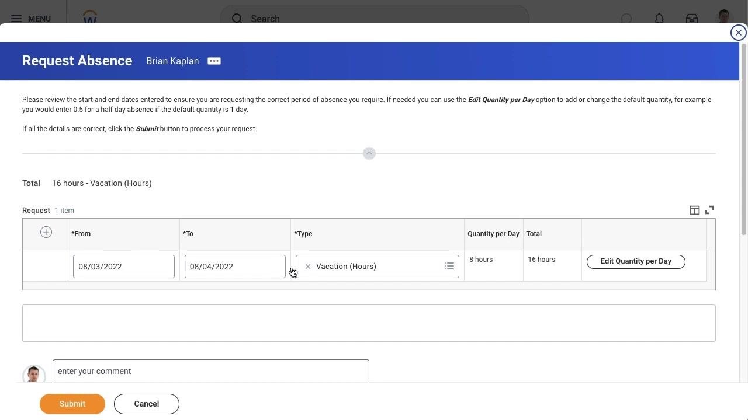Open notifications bell in background header
The image size is (748, 420).
tap(659, 19)
